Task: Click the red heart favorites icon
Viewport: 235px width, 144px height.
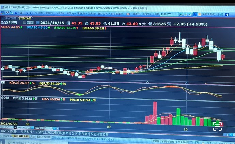Action: 128,14
